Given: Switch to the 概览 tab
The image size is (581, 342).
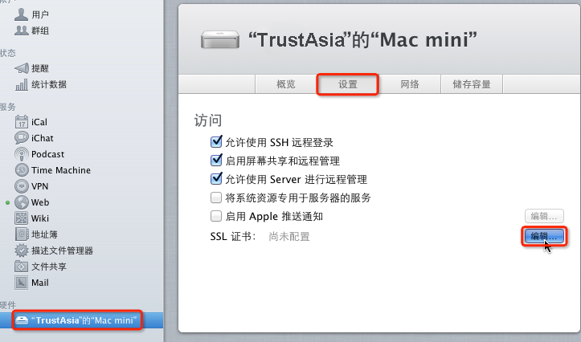Looking at the screenshot, I should [286, 84].
